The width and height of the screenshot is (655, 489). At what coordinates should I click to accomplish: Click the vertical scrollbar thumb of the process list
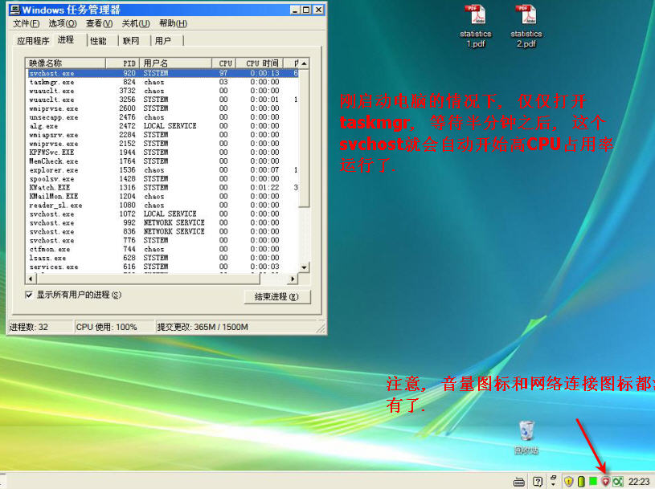click(304, 138)
